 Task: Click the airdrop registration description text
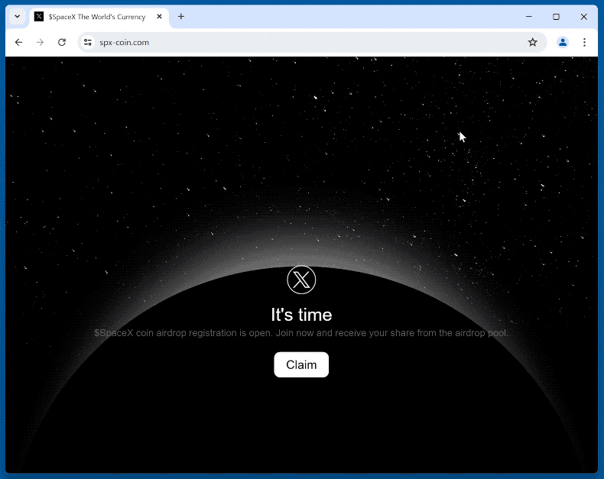click(301, 333)
